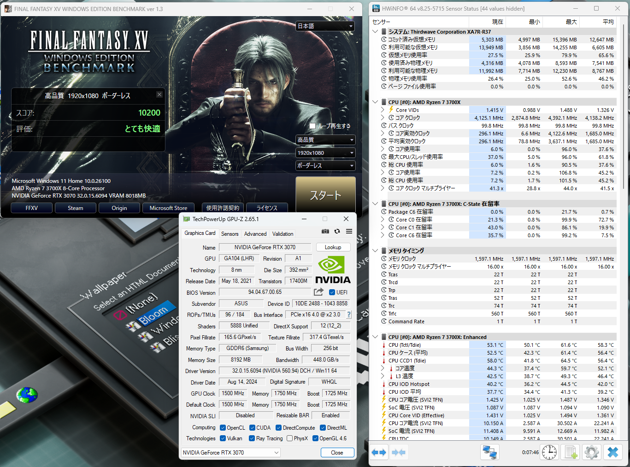The width and height of the screenshot is (630, 467).
Task: Toggle the Ray Tracing checkbox
Action: pos(252,438)
